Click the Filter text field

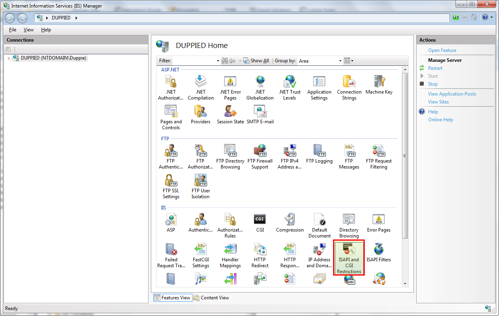[194, 61]
